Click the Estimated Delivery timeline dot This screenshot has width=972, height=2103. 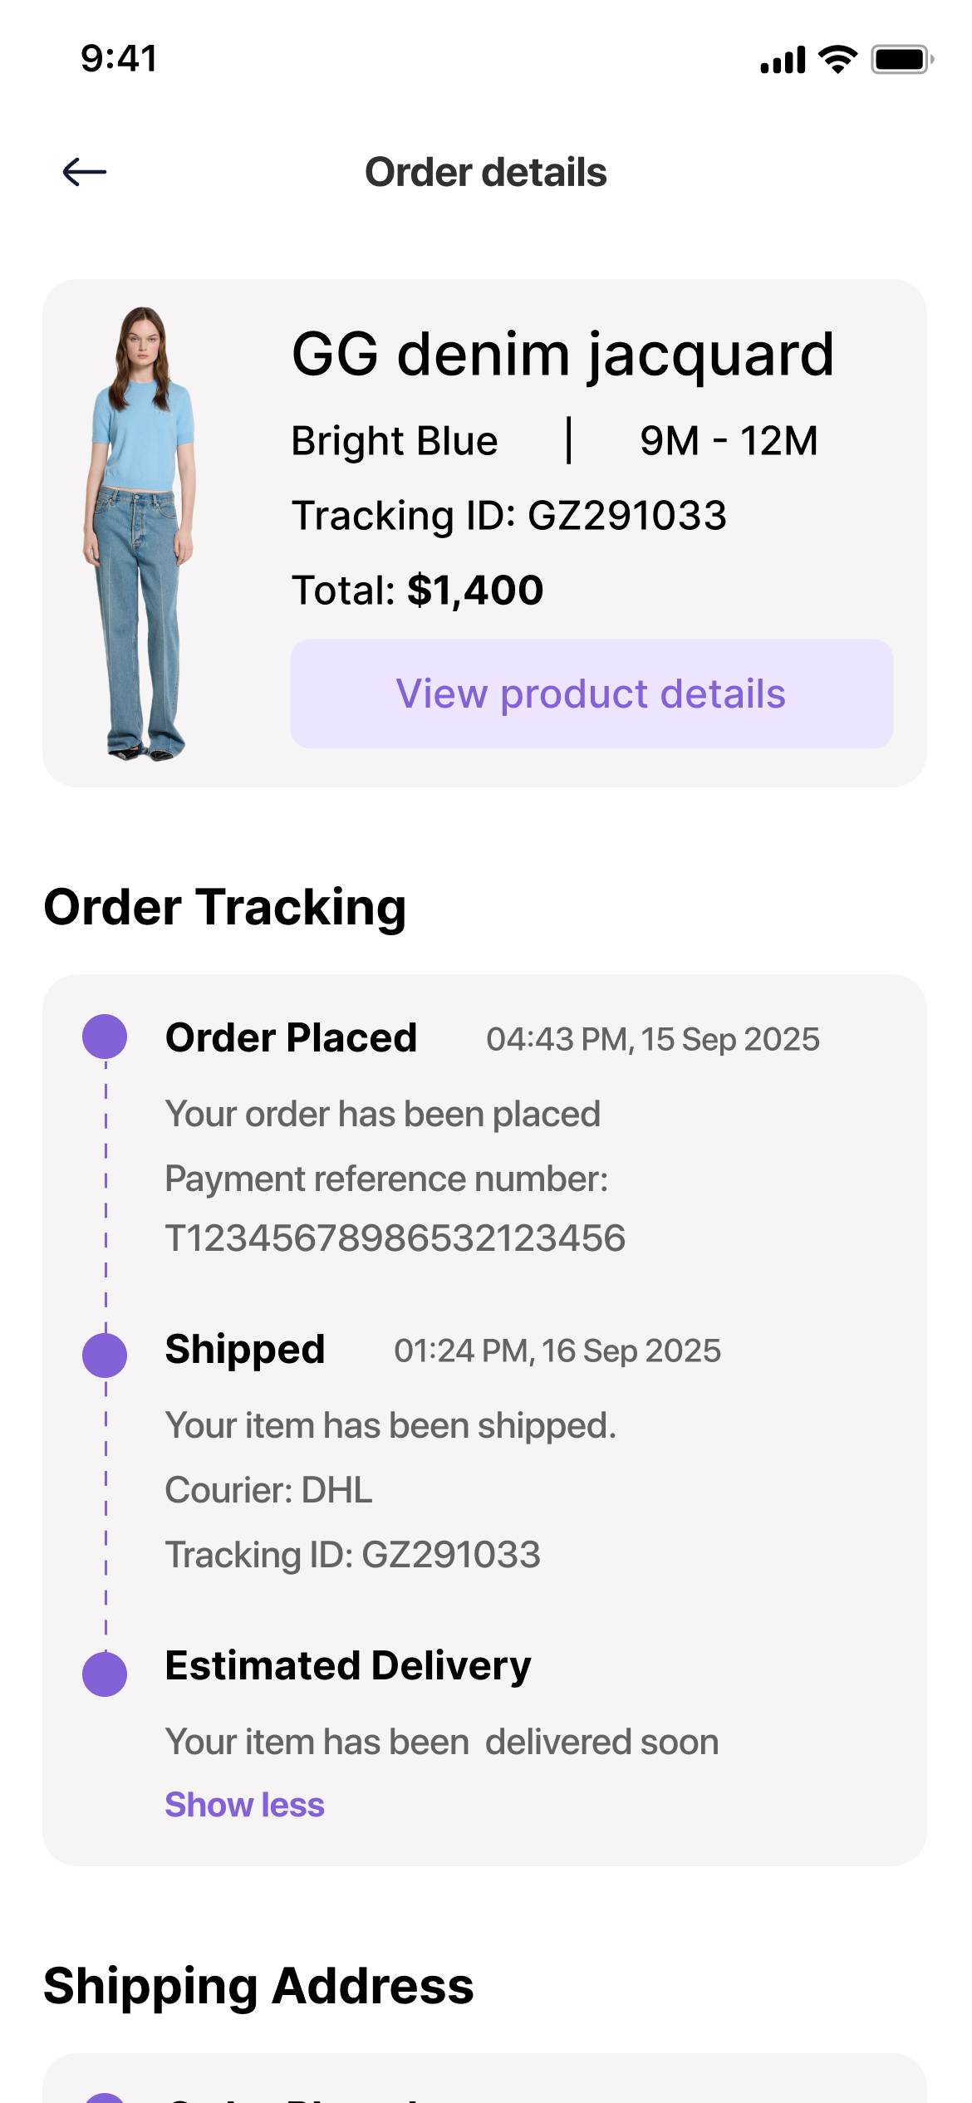(x=105, y=1674)
